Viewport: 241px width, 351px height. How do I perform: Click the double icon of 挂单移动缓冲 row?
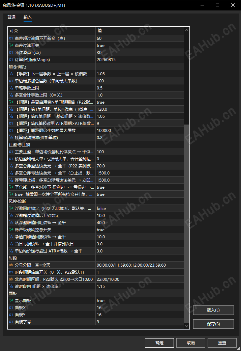click(x=11, y=138)
